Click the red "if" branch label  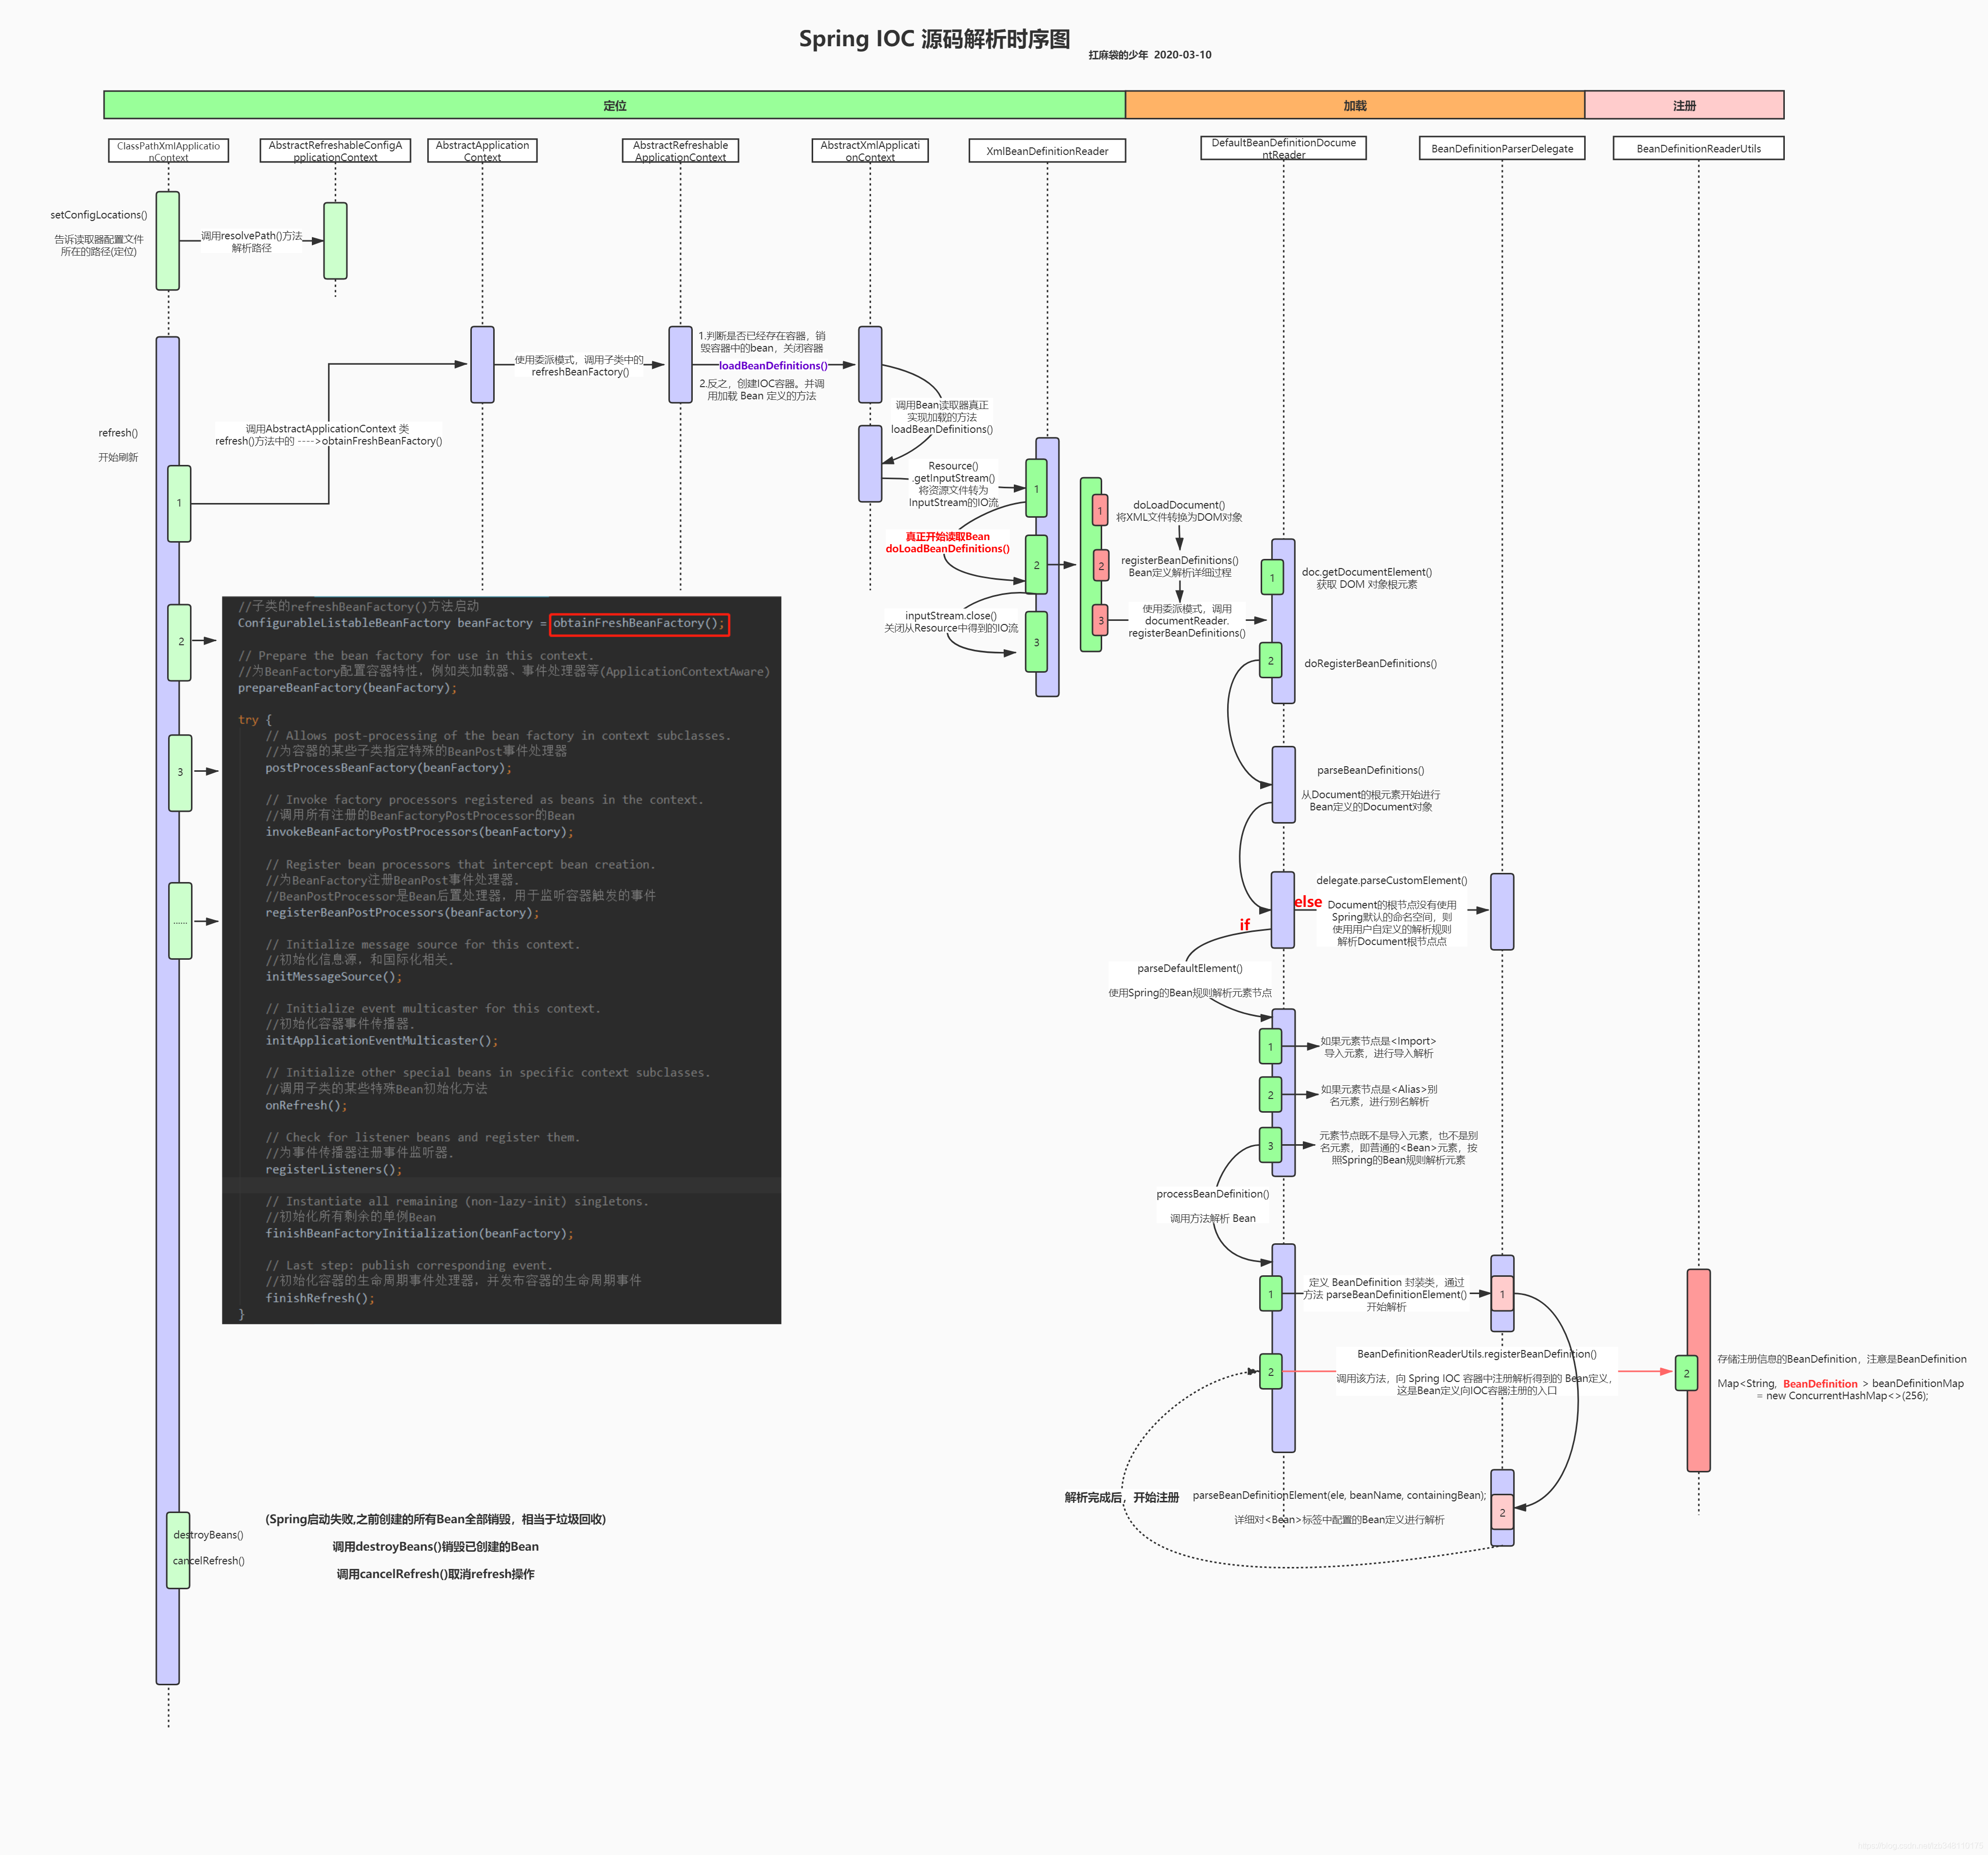pyautogui.click(x=1244, y=925)
